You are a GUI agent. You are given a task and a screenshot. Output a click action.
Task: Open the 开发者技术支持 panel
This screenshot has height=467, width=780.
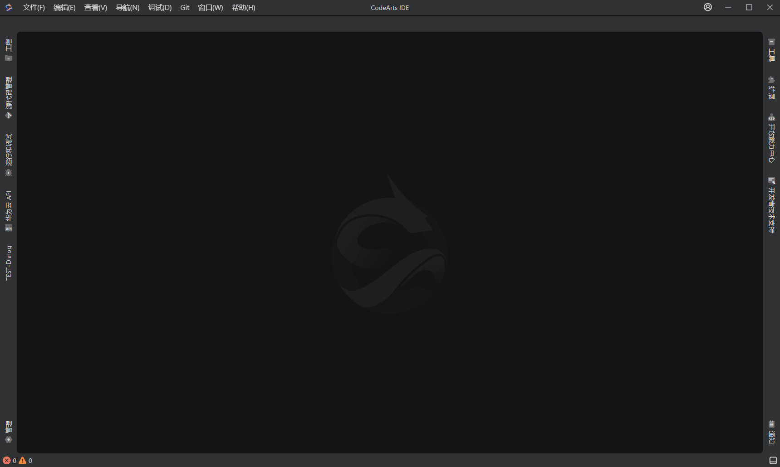click(771, 205)
